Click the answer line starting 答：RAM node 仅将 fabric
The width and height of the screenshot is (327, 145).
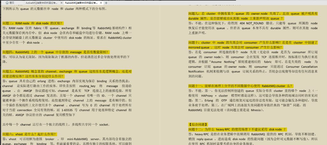pyautogui.click(x=67, y=28)
